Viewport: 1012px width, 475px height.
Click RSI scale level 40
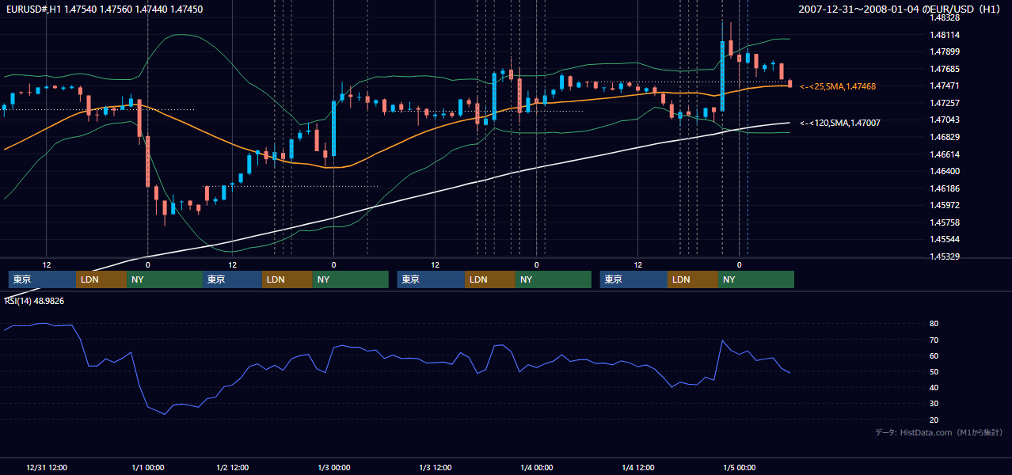coord(934,387)
